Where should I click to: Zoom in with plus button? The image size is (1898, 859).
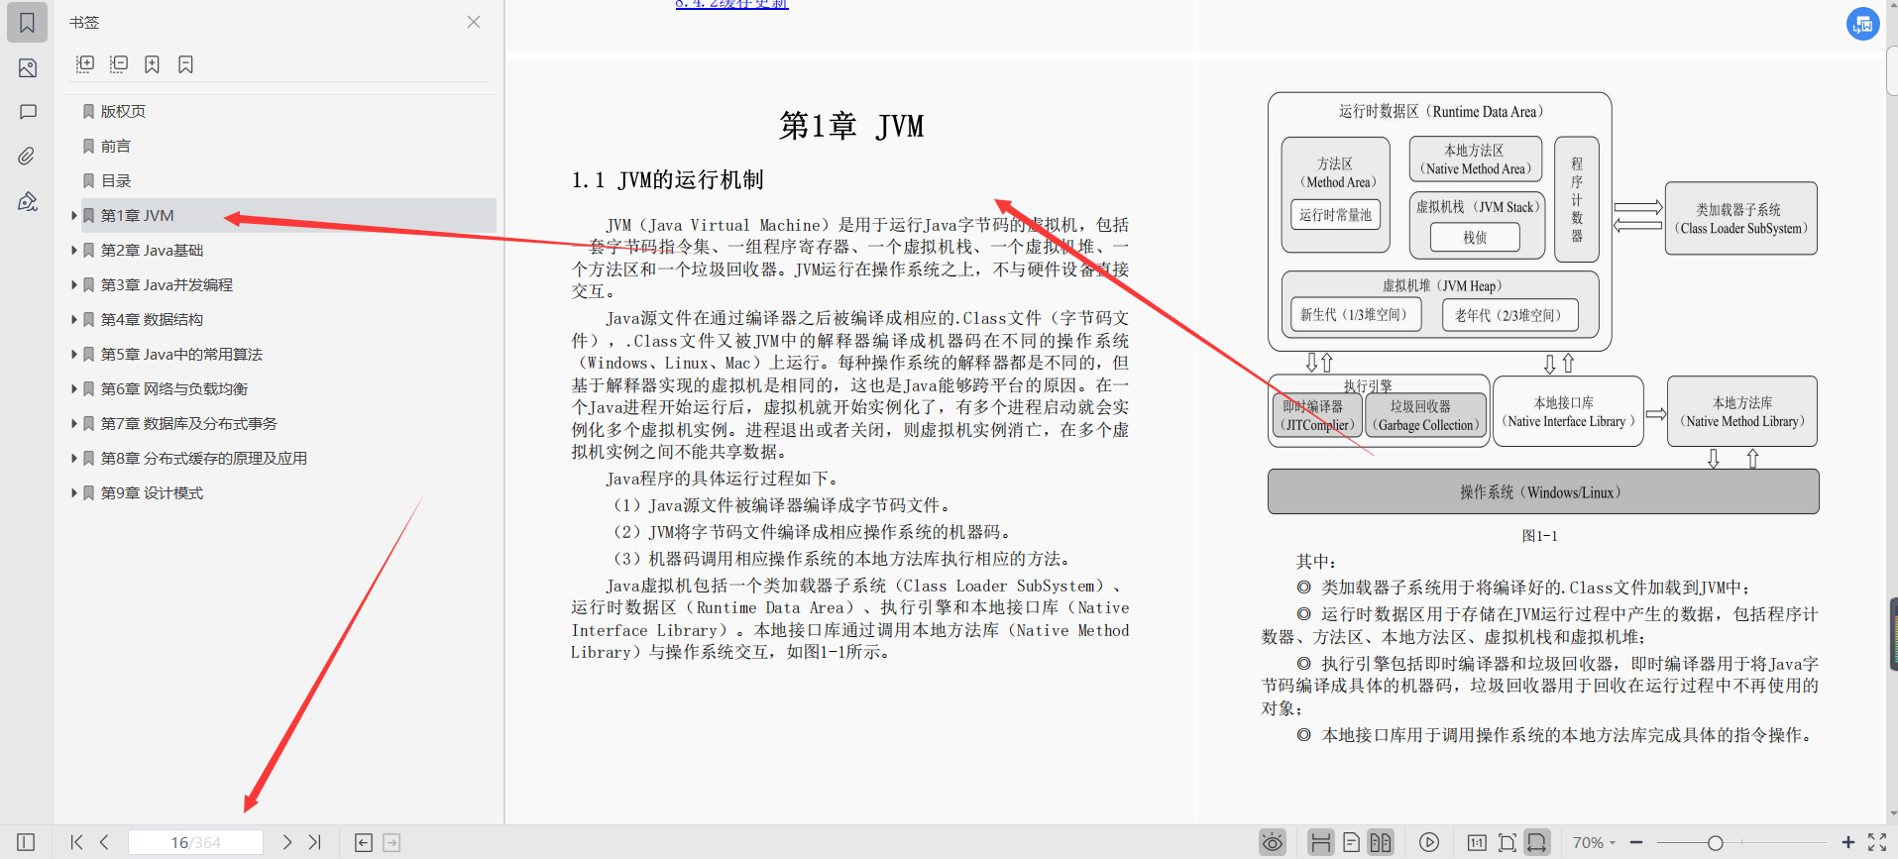pyautogui.click(x=1847, y=842)
